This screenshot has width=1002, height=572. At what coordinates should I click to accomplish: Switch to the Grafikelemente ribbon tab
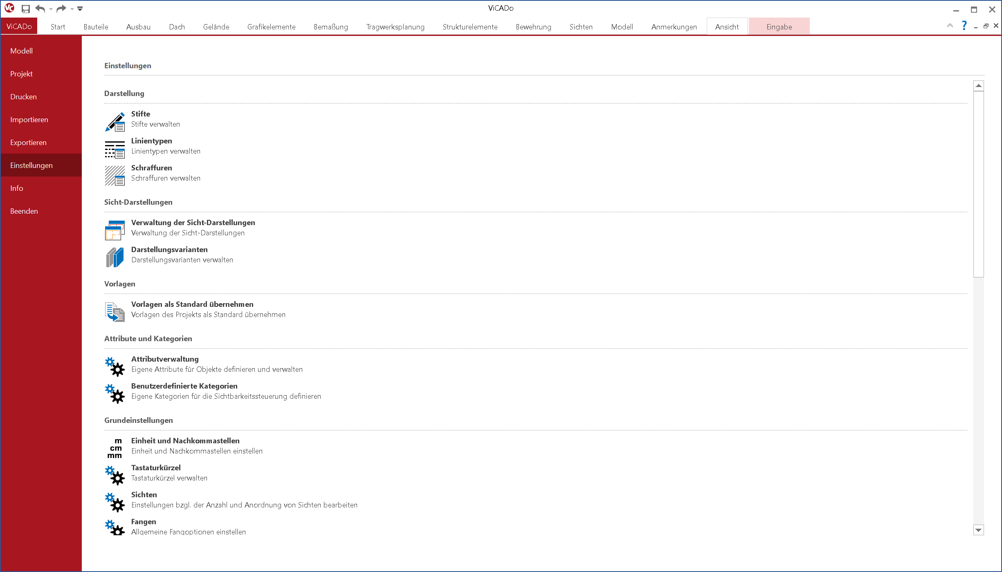coord(272,27)
